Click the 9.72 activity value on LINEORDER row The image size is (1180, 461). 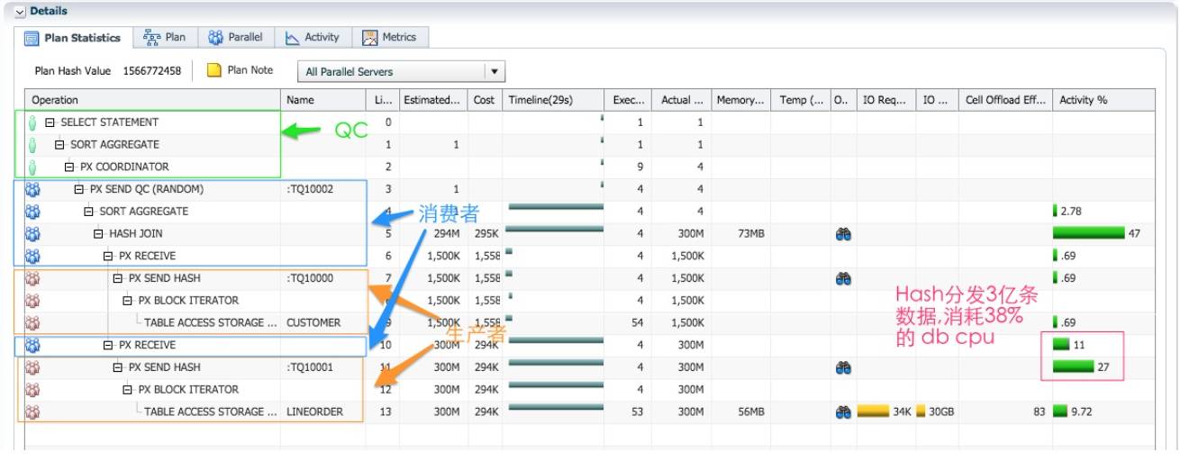point(1082,411)
